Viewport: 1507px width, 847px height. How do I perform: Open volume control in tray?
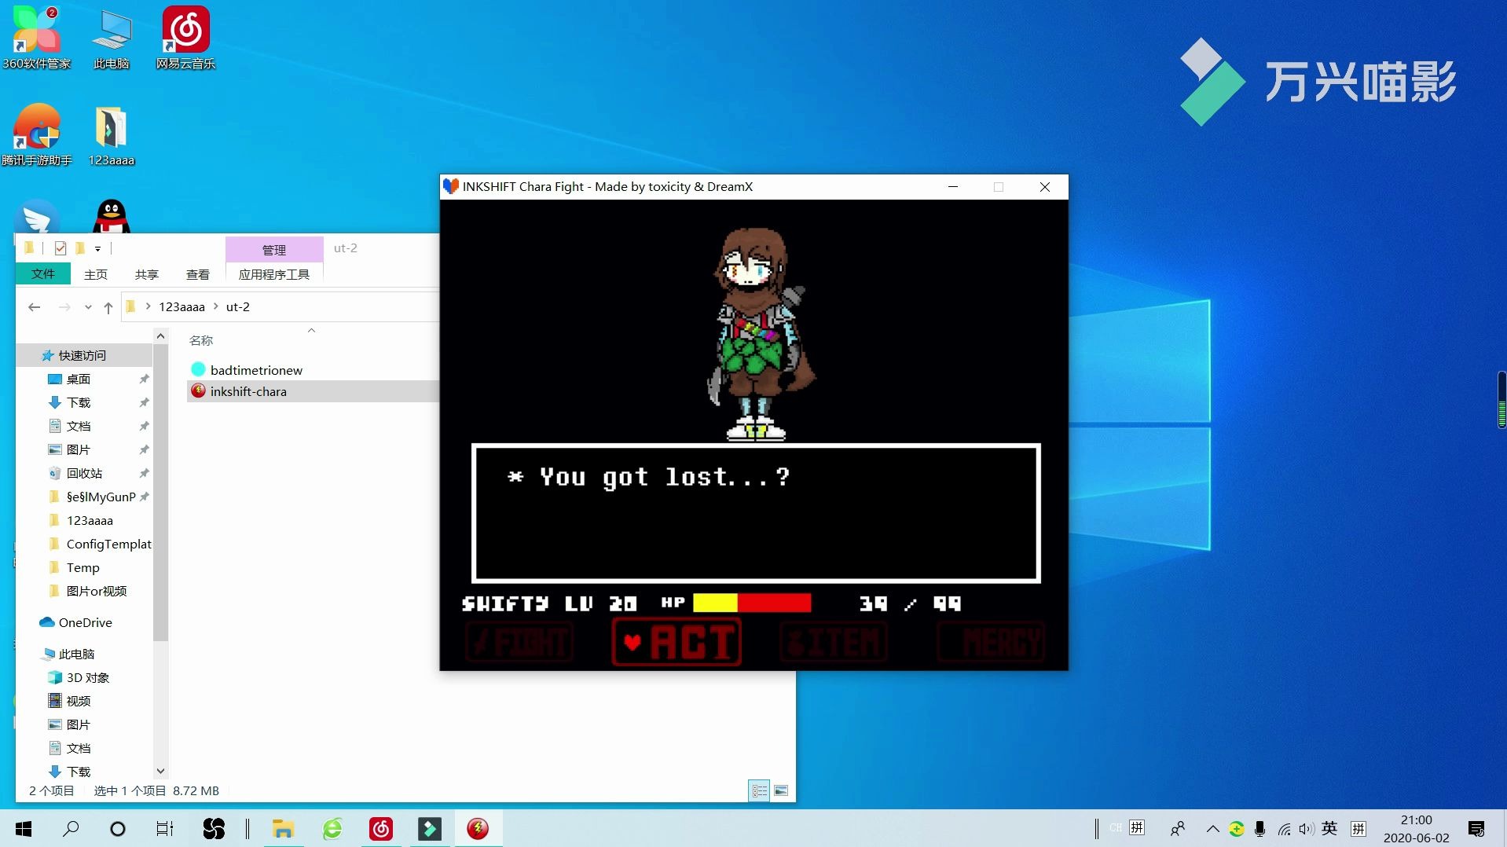click(1306, 828)
